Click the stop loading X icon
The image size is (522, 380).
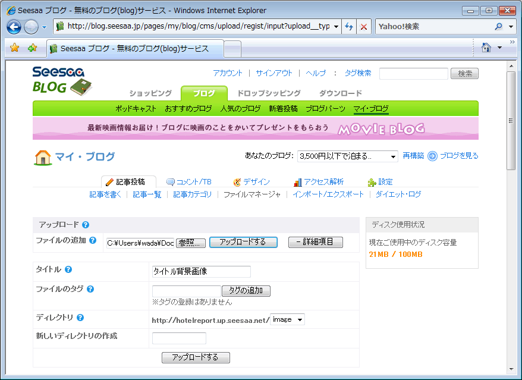[364, 27]
